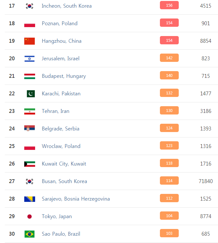Click the Kuwait flag beside Kuwait City
Image resolution: width=218 pixels, height=243 pixels.
tap(30, 164)
